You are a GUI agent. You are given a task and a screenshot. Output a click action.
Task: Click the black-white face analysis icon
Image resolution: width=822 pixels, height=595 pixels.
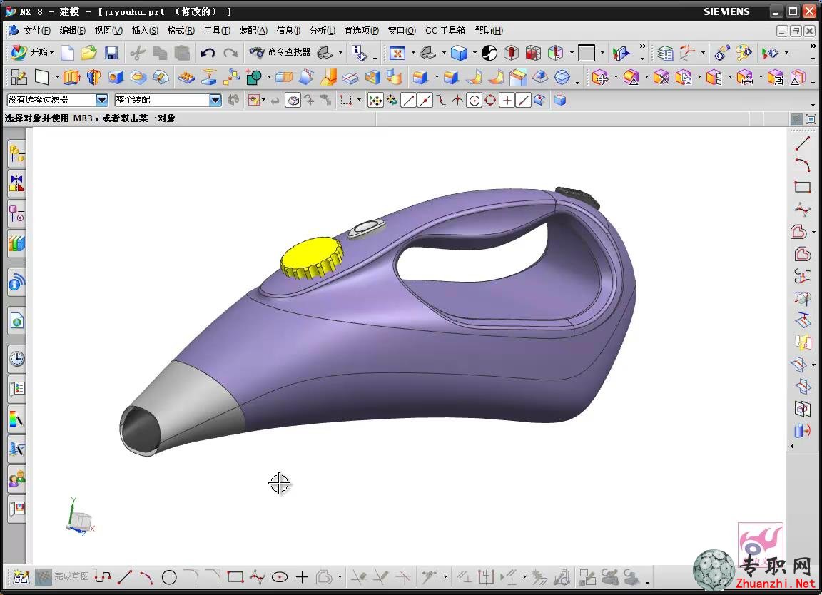pos(489,52)
